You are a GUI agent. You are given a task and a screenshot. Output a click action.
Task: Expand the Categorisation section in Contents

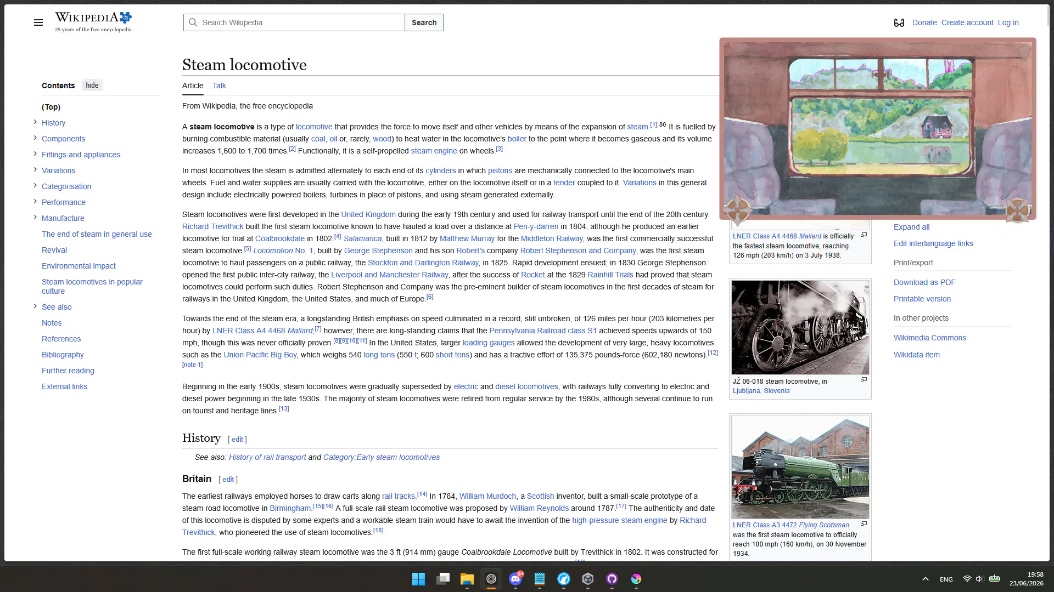pos(35,186)
